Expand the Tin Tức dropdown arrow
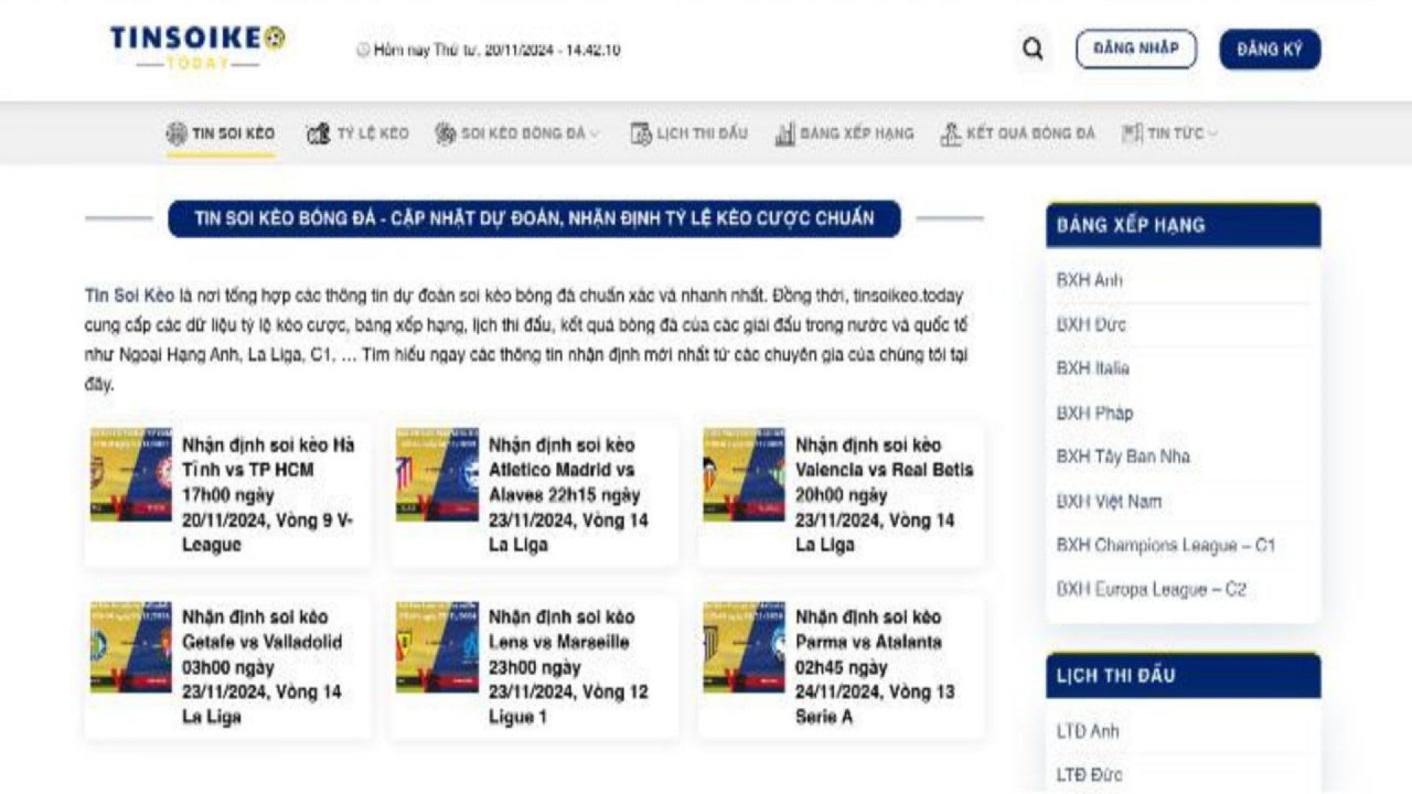 pos(1213,134)
